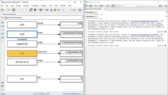Select the single(0.05) constant block
Image resolution: width=168 pixels, height=95 pixels.
(x=22, y=44)
